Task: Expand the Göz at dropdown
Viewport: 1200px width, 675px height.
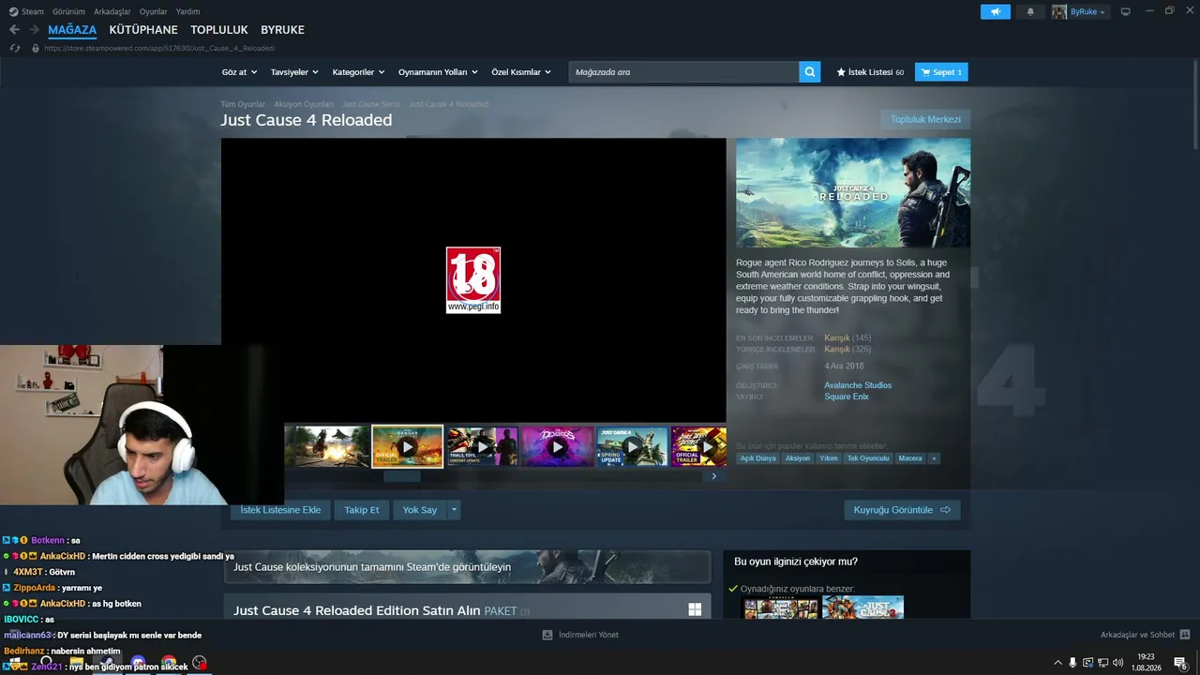Action: 238,72
